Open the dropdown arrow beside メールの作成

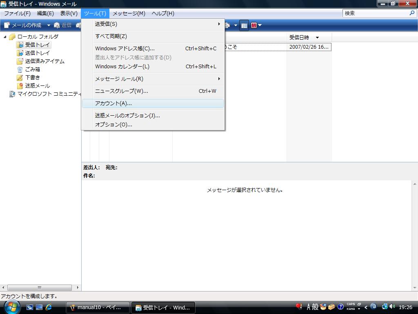tap(49, 25)
